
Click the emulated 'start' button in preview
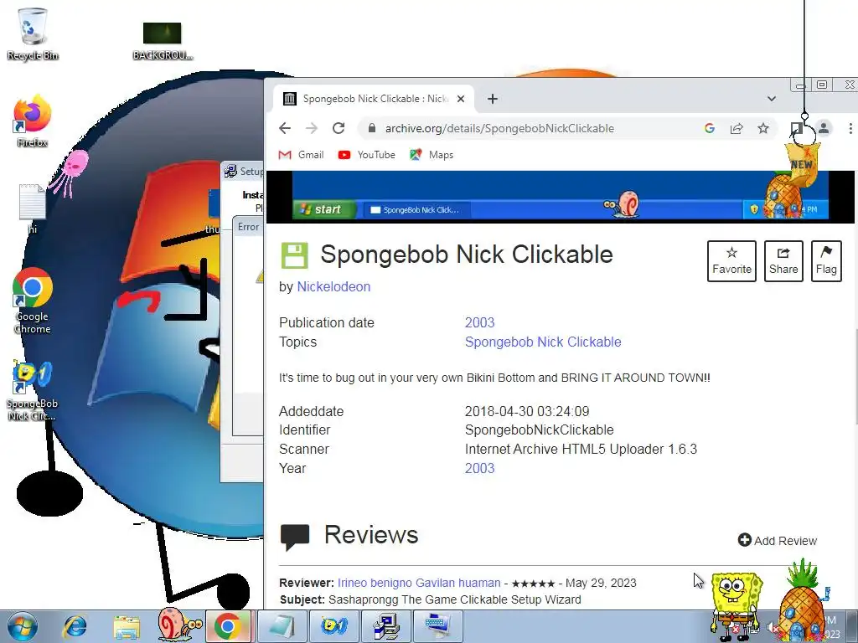tap(324, 209)
